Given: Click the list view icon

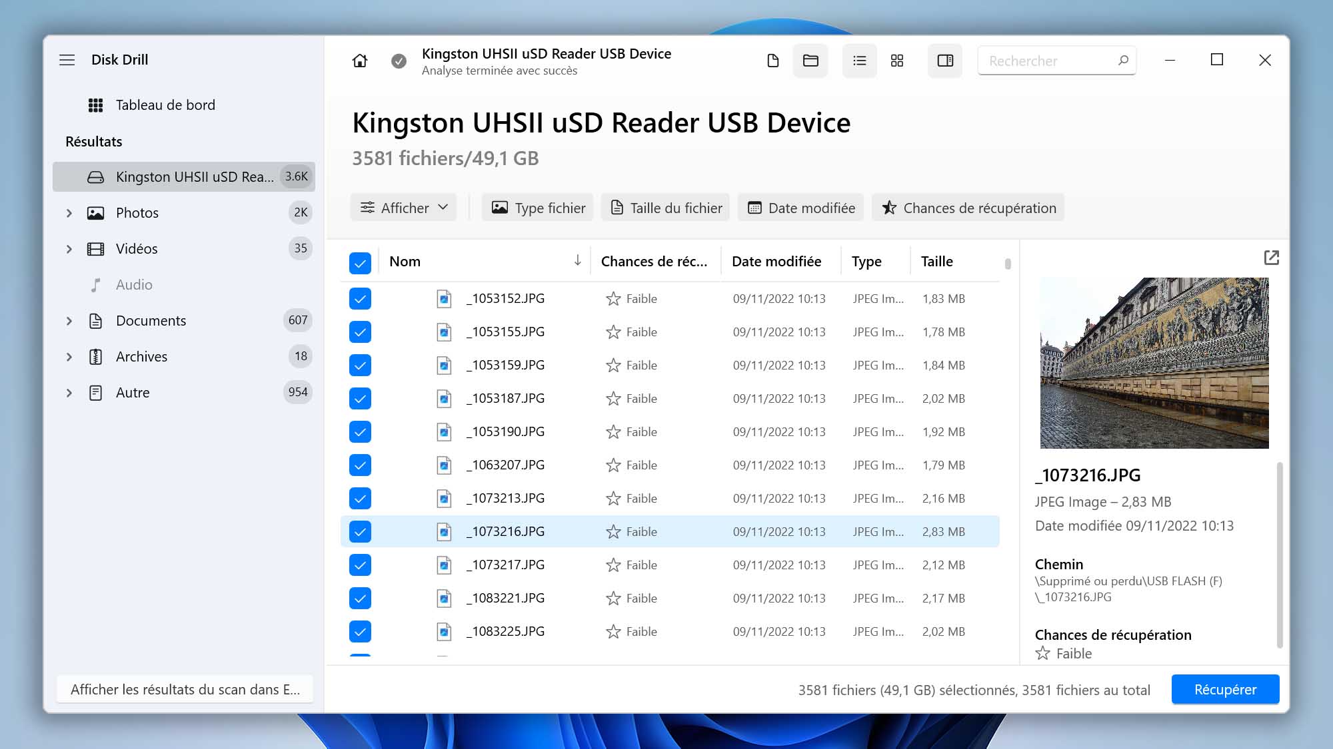Looking at the screenshot, I should tap(858, 59).
